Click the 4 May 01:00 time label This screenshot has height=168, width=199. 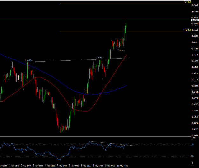click(x=50, y=166)
